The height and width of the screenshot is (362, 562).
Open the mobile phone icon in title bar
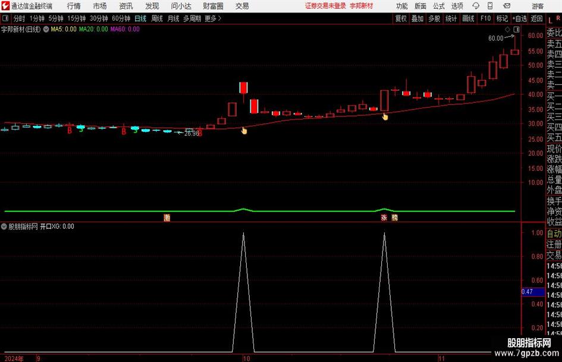coord(490,6)
